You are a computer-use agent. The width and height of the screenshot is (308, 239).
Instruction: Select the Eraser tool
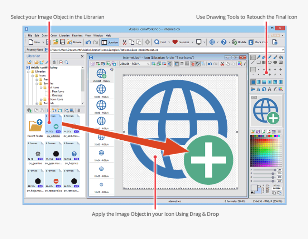coord(264,57)
